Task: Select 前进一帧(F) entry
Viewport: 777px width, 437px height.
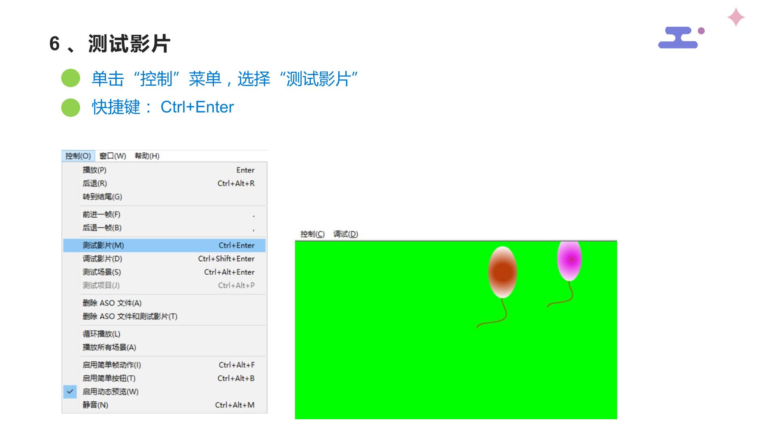Action: coord(164,214)
